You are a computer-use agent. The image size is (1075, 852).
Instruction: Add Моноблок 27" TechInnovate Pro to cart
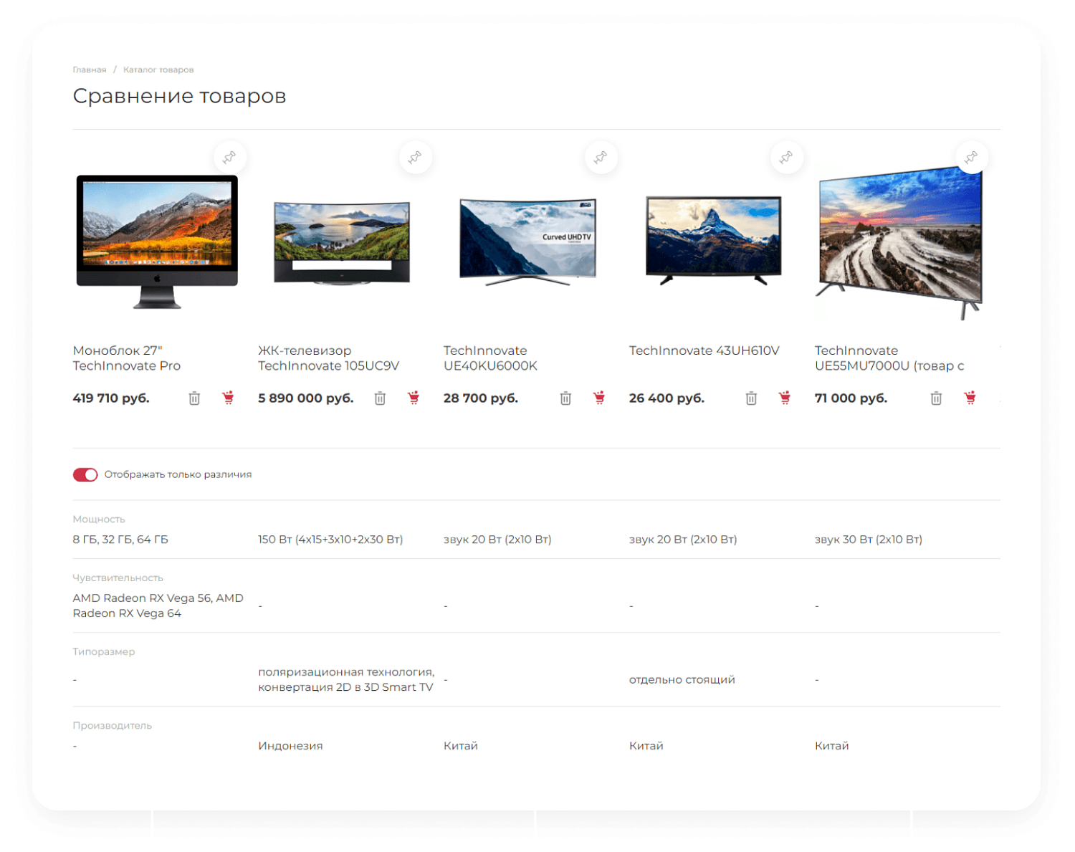coord(228,398)
